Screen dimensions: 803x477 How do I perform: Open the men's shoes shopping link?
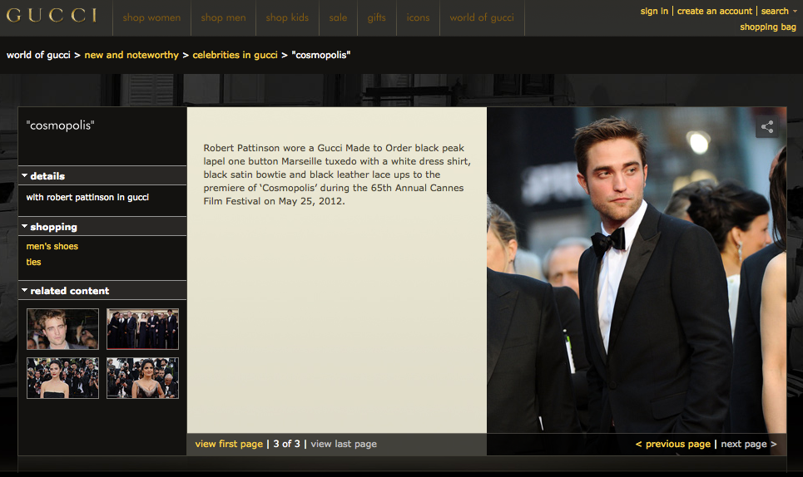pyautogui.click(x=52, y=246)
